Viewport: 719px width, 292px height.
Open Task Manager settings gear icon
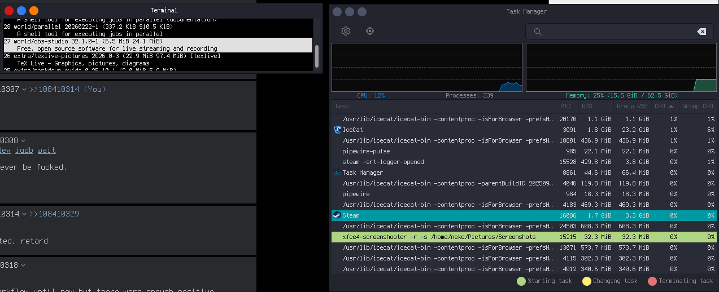[346, 31]
